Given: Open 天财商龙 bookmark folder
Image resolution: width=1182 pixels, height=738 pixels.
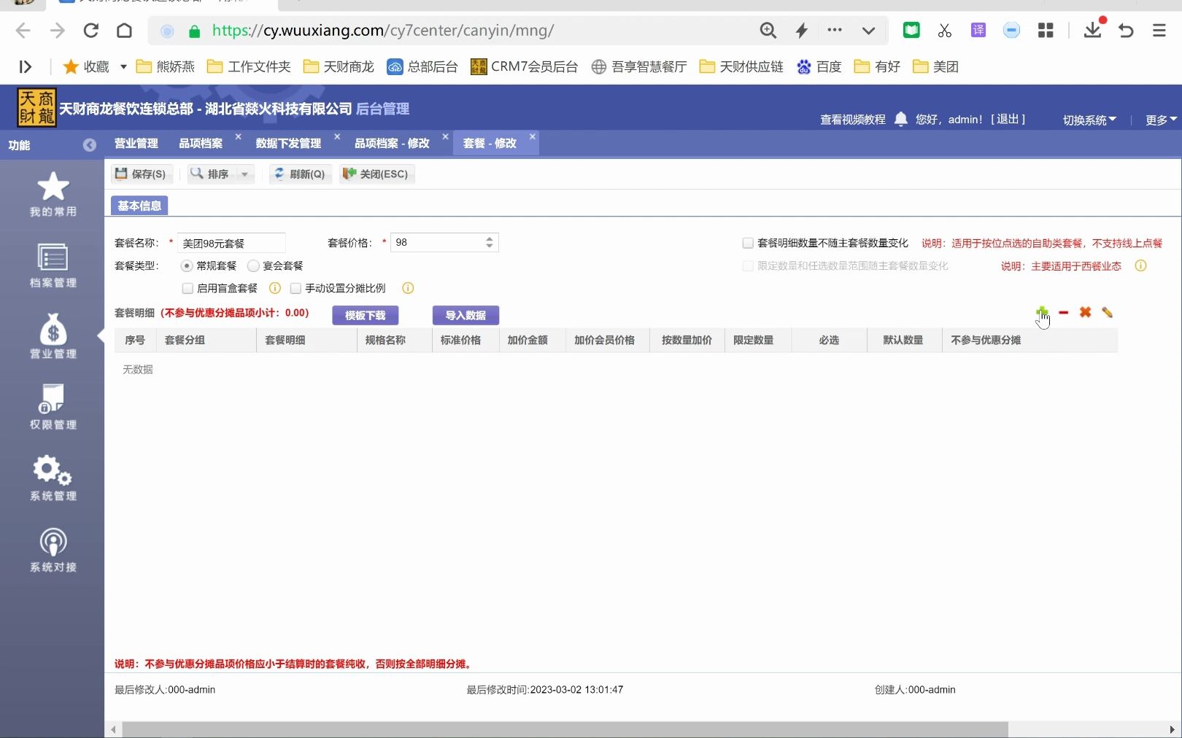Looking at the screenshot, I should [339, 67].
